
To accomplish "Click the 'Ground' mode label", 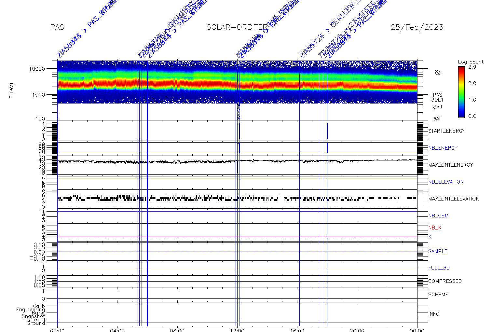I will pos(36,323).
